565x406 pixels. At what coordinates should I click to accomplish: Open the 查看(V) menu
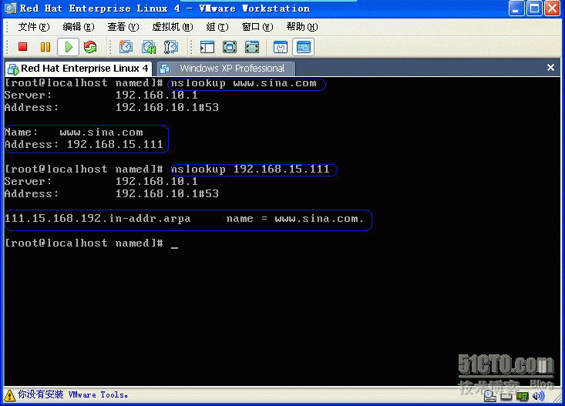click(123, 27)
